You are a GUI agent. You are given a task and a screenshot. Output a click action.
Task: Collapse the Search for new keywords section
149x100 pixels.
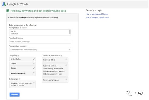pyautogui.click(x=9, y=17)
